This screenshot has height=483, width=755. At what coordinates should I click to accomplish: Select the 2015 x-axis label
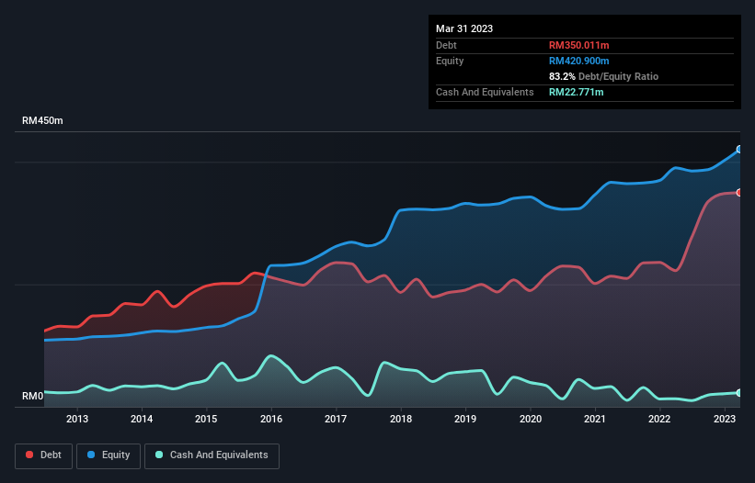[x=206, y=419]
